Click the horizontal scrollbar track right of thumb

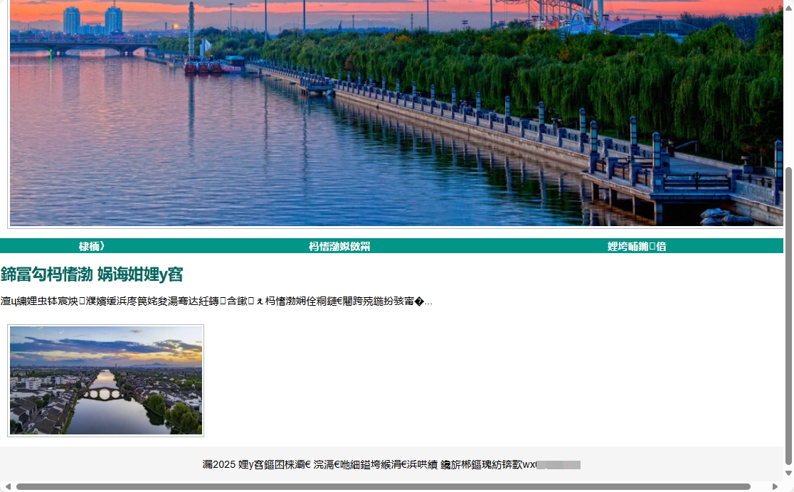[760, 487]
